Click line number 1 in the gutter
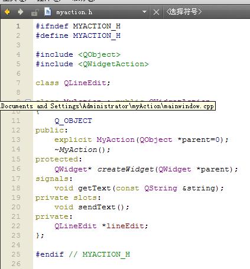250x269 pixels. (x=18, y=26)
